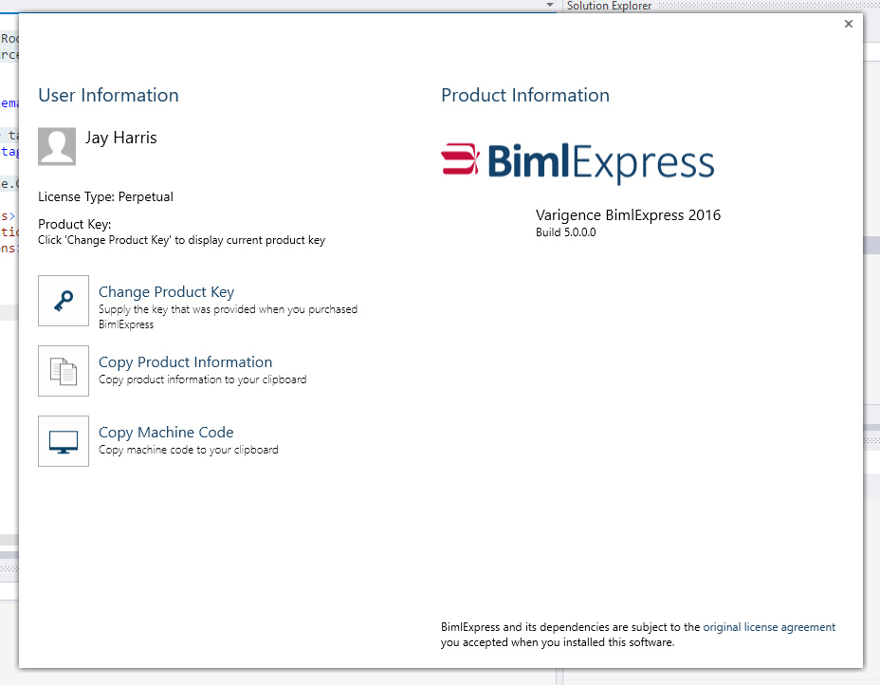Close the product information dialog
880x685 pixels.
pyautogui.click(x=849, y=24)
